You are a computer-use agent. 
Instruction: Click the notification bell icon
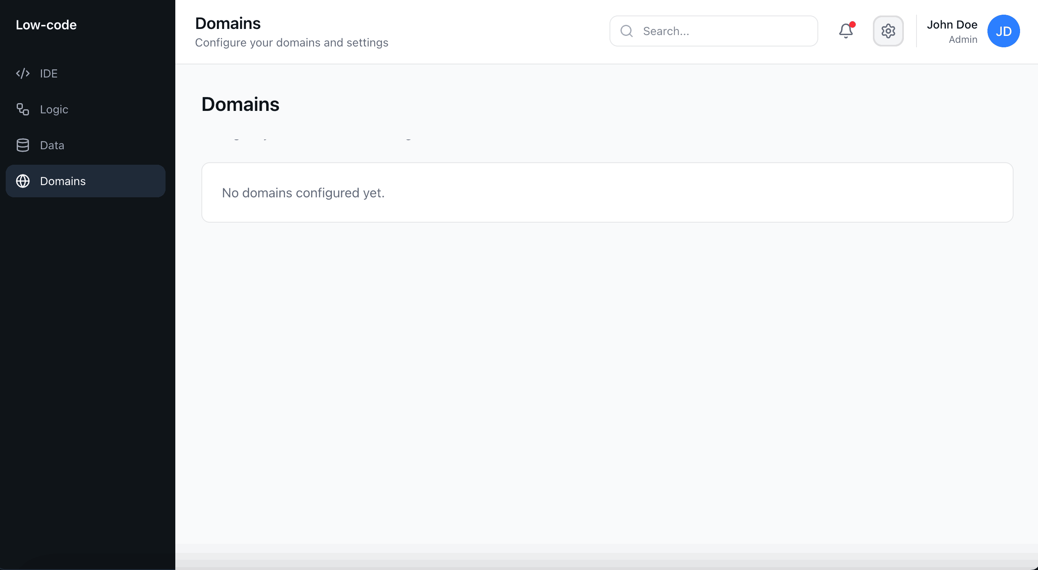click(x=846, y=31)
